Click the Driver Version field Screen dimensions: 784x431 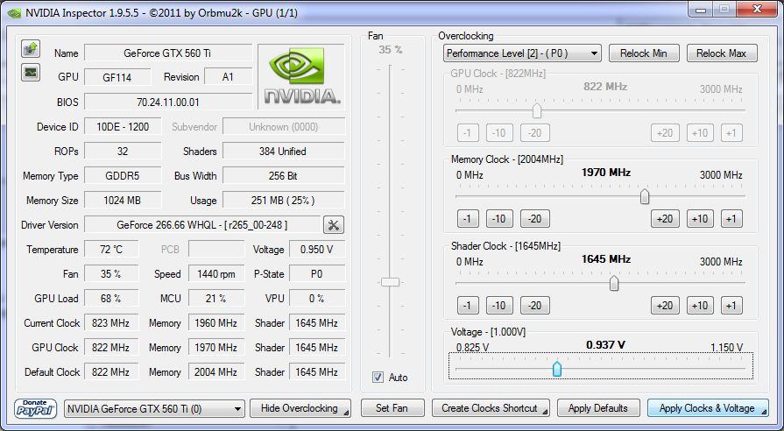(202, 225)
